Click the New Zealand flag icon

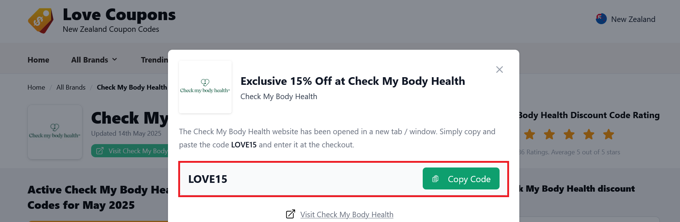tap(601, 19)
